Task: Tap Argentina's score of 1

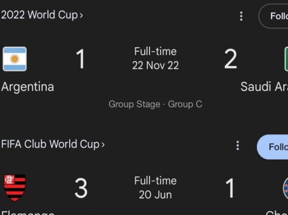Action: (80, 59)
